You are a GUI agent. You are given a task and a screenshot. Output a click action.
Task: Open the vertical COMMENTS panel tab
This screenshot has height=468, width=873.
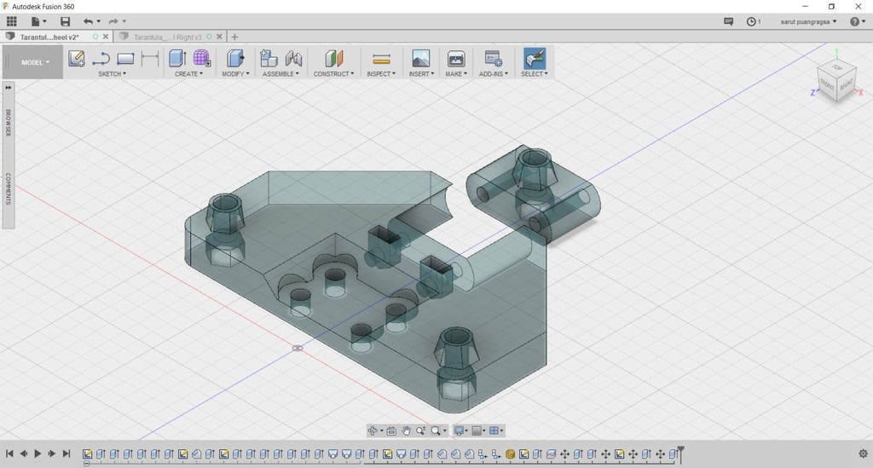pyautogui.click(x=9, y=188)
